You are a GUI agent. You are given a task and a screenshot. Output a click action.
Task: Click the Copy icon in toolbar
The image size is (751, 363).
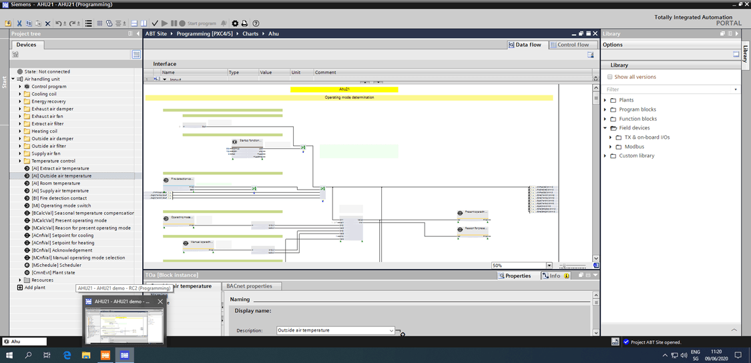click(29, 23)
